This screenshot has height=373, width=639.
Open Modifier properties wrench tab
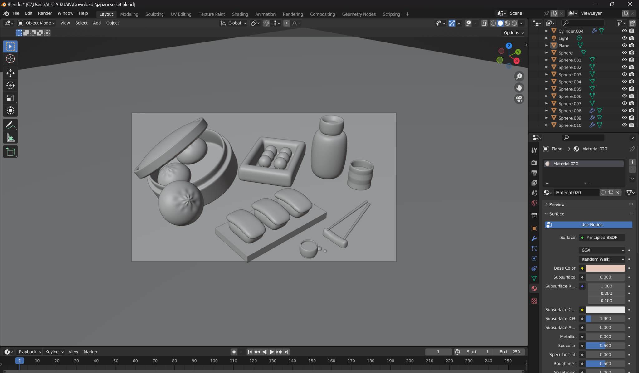click(x=534, y=238)
